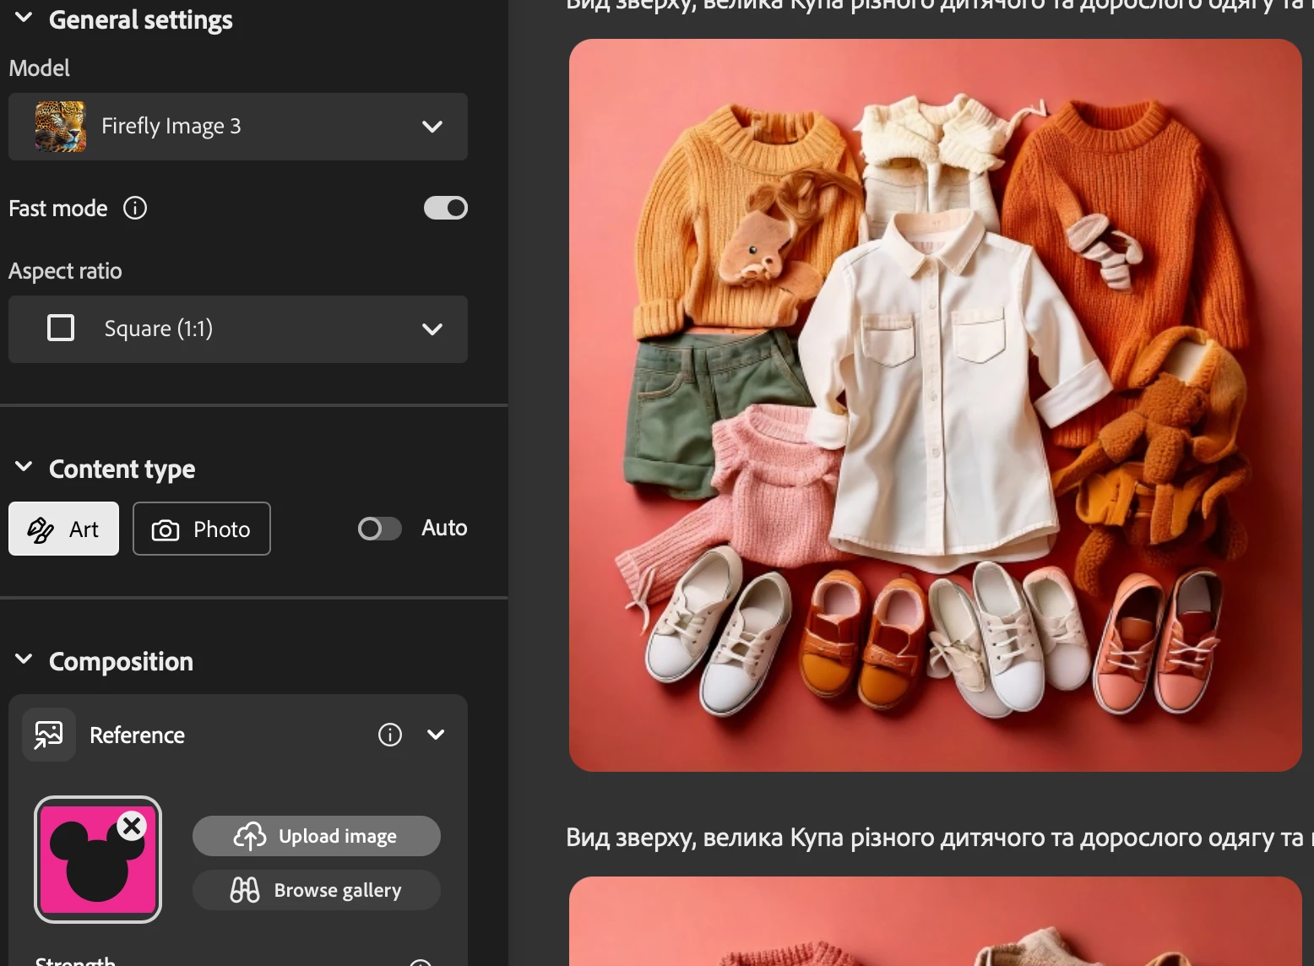The height and width of the screenshot is (966, 1314).
Task: Collapse the General settings section
Action: click(24, 18)
